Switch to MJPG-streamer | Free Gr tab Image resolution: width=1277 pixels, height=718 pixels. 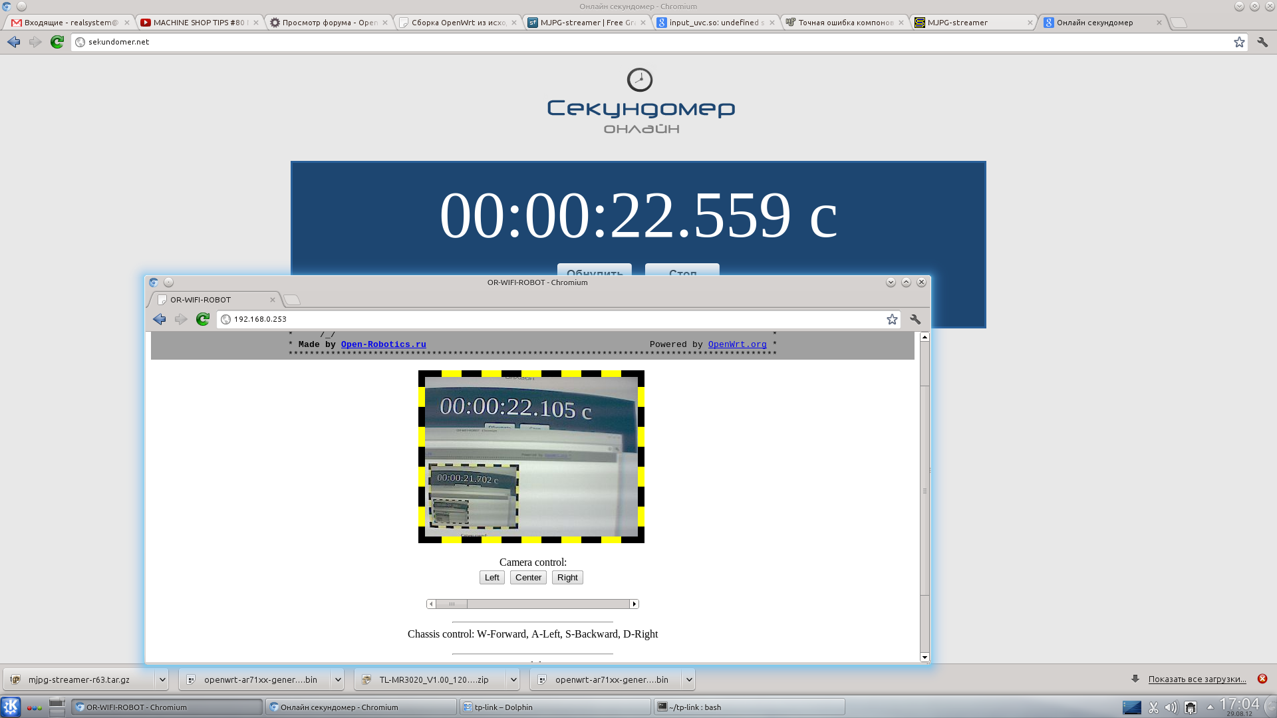[x=587, y=23]
